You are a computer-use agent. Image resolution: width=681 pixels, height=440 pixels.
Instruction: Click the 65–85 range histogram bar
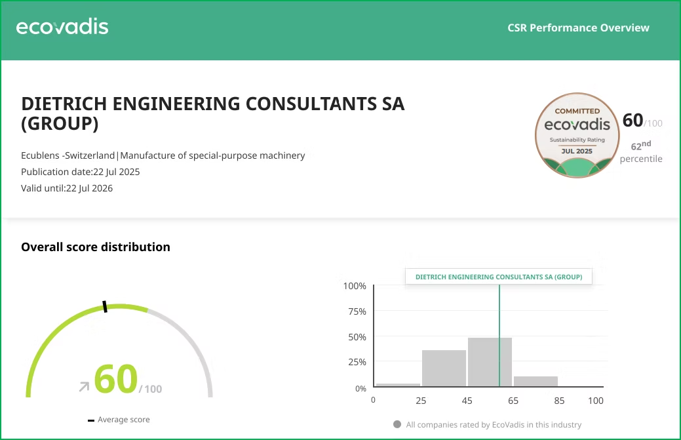pyautogui.click(x=535, y=381)
